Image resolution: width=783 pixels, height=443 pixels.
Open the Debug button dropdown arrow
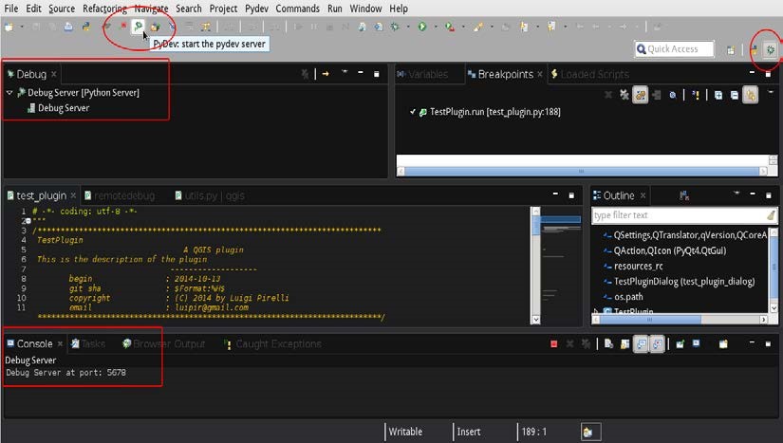point(408,27)
